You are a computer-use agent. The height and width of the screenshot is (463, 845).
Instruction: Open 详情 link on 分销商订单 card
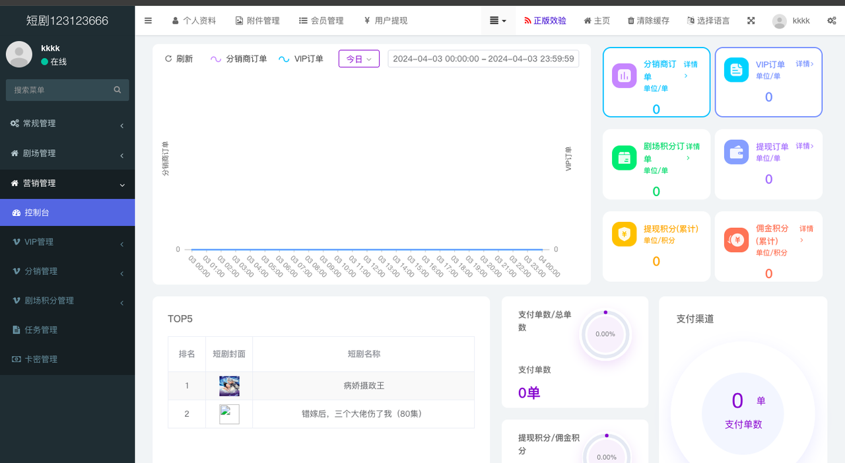point(691,69)
